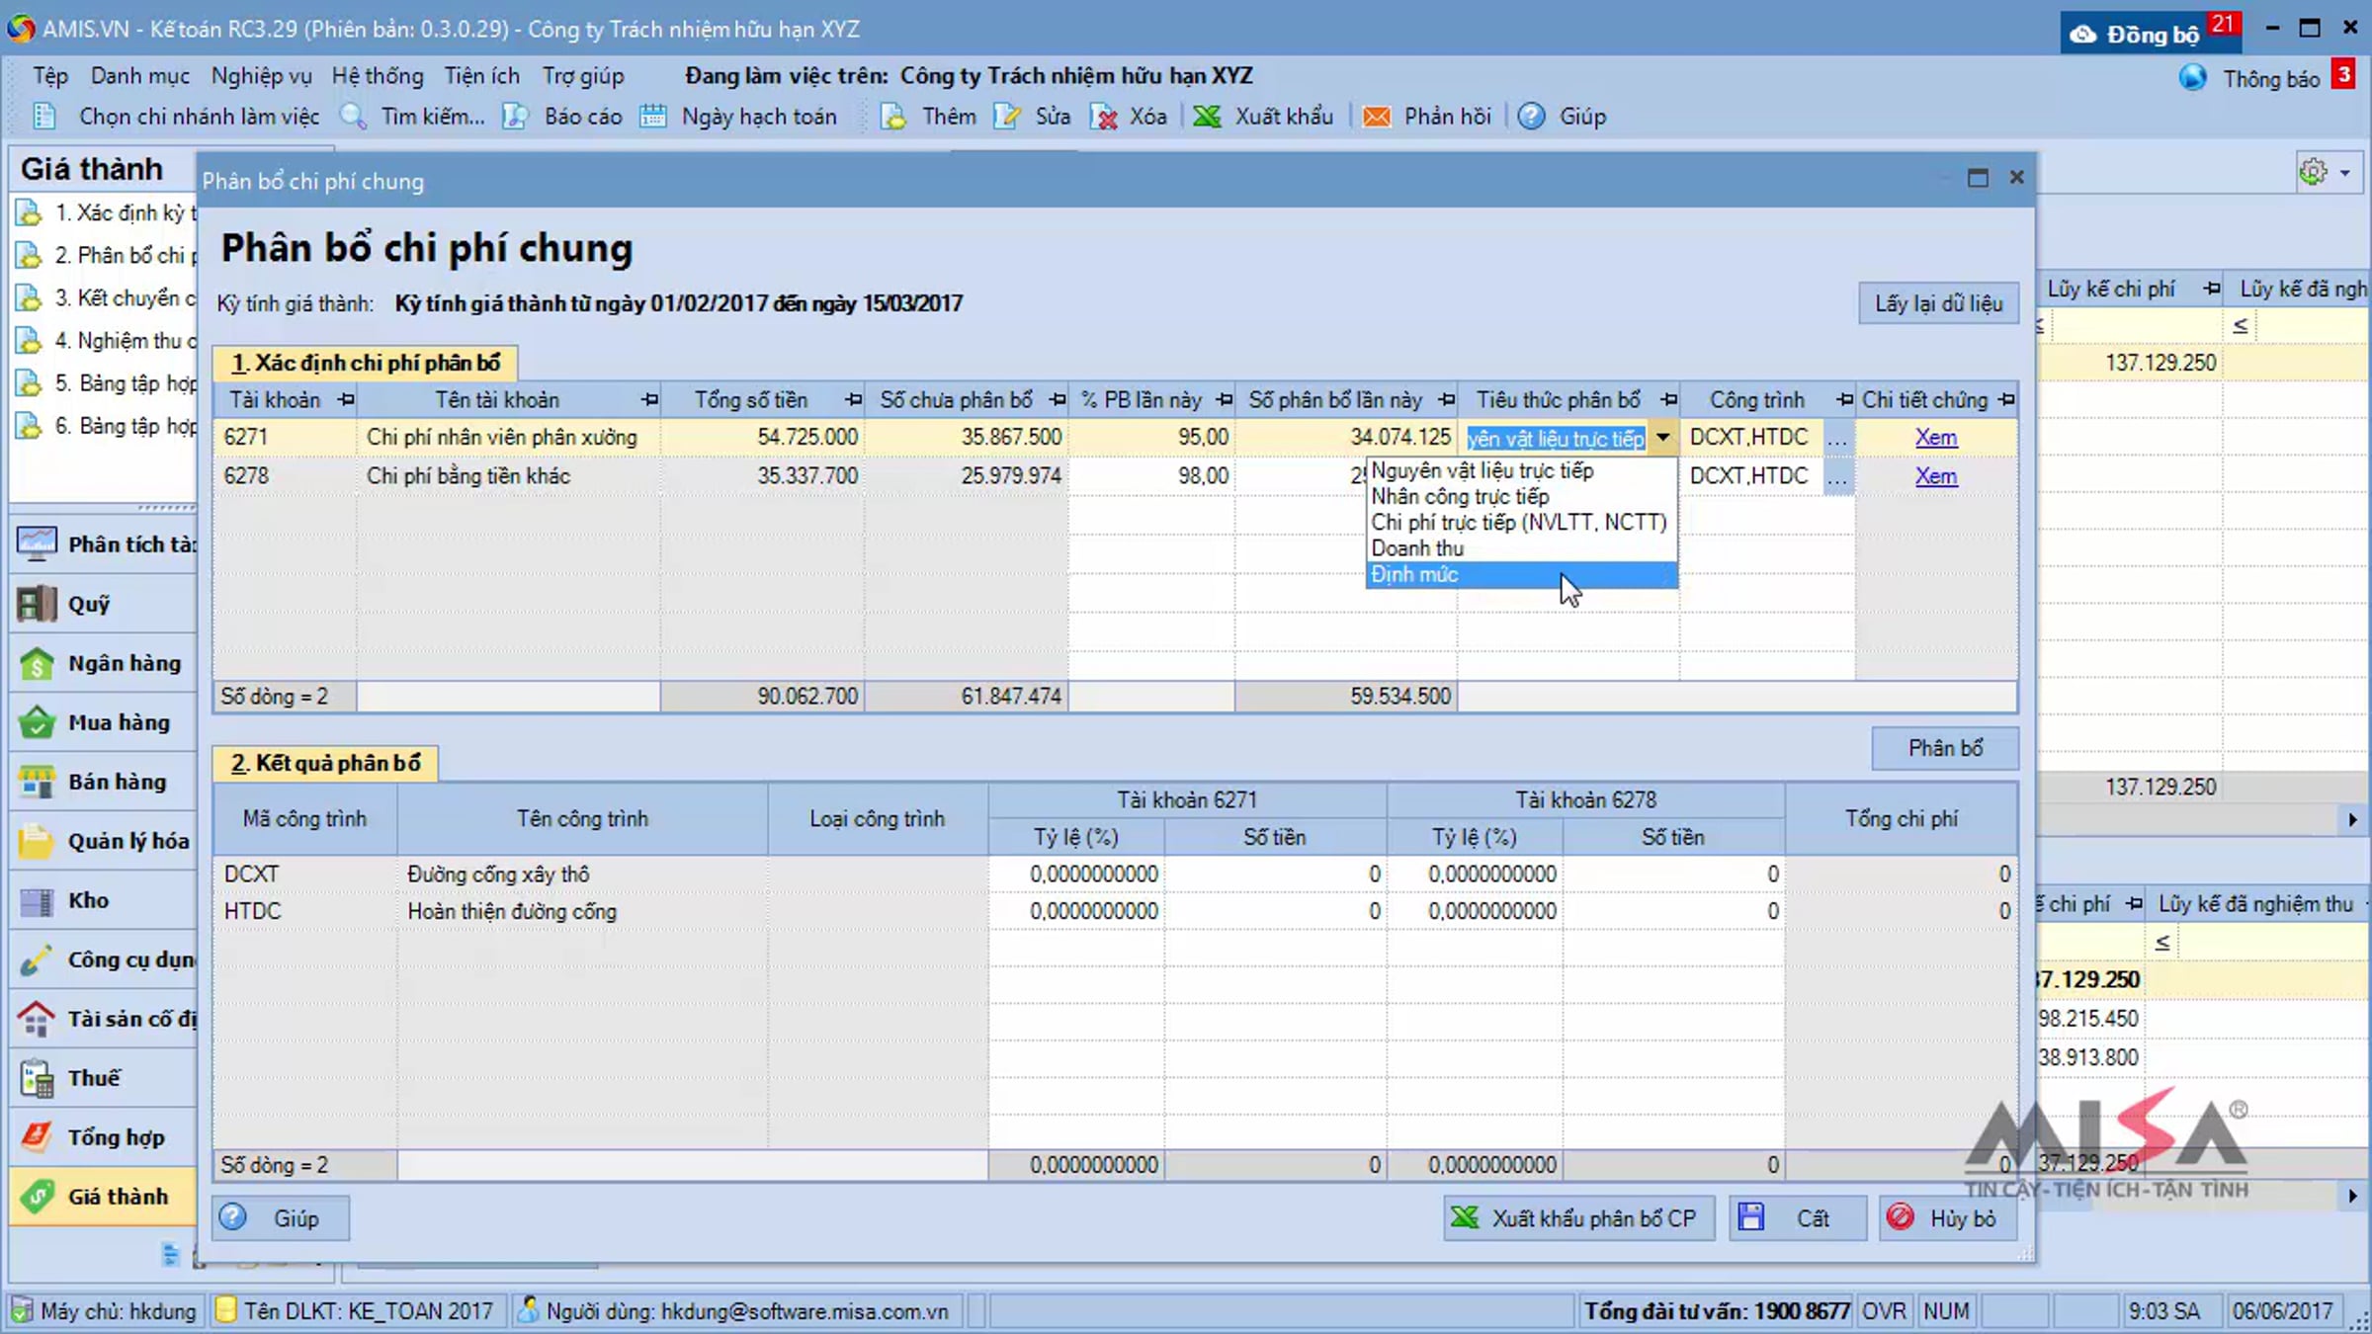Click the Xóa delete icon
The height and width of the screenshot is (1334, 2372).
click(1103, 117)
